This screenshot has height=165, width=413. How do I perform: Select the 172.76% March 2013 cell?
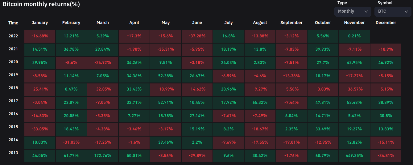coord(103,156)
